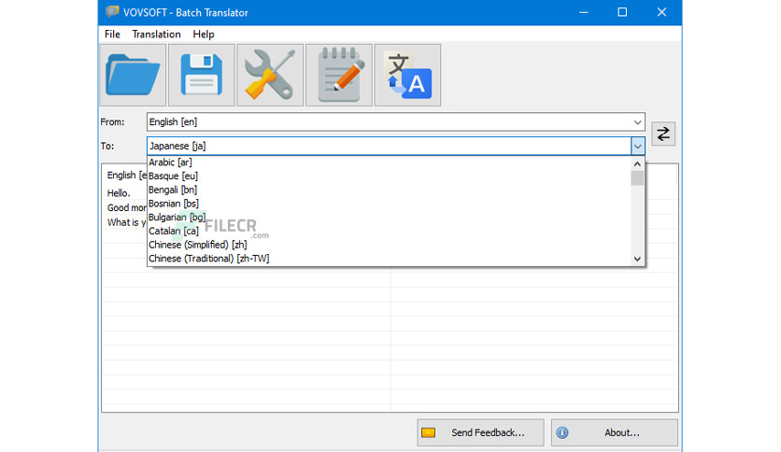Click the notepad with pencil edit icon
Screen dimensions: 781x452
(x=339, y=75)
